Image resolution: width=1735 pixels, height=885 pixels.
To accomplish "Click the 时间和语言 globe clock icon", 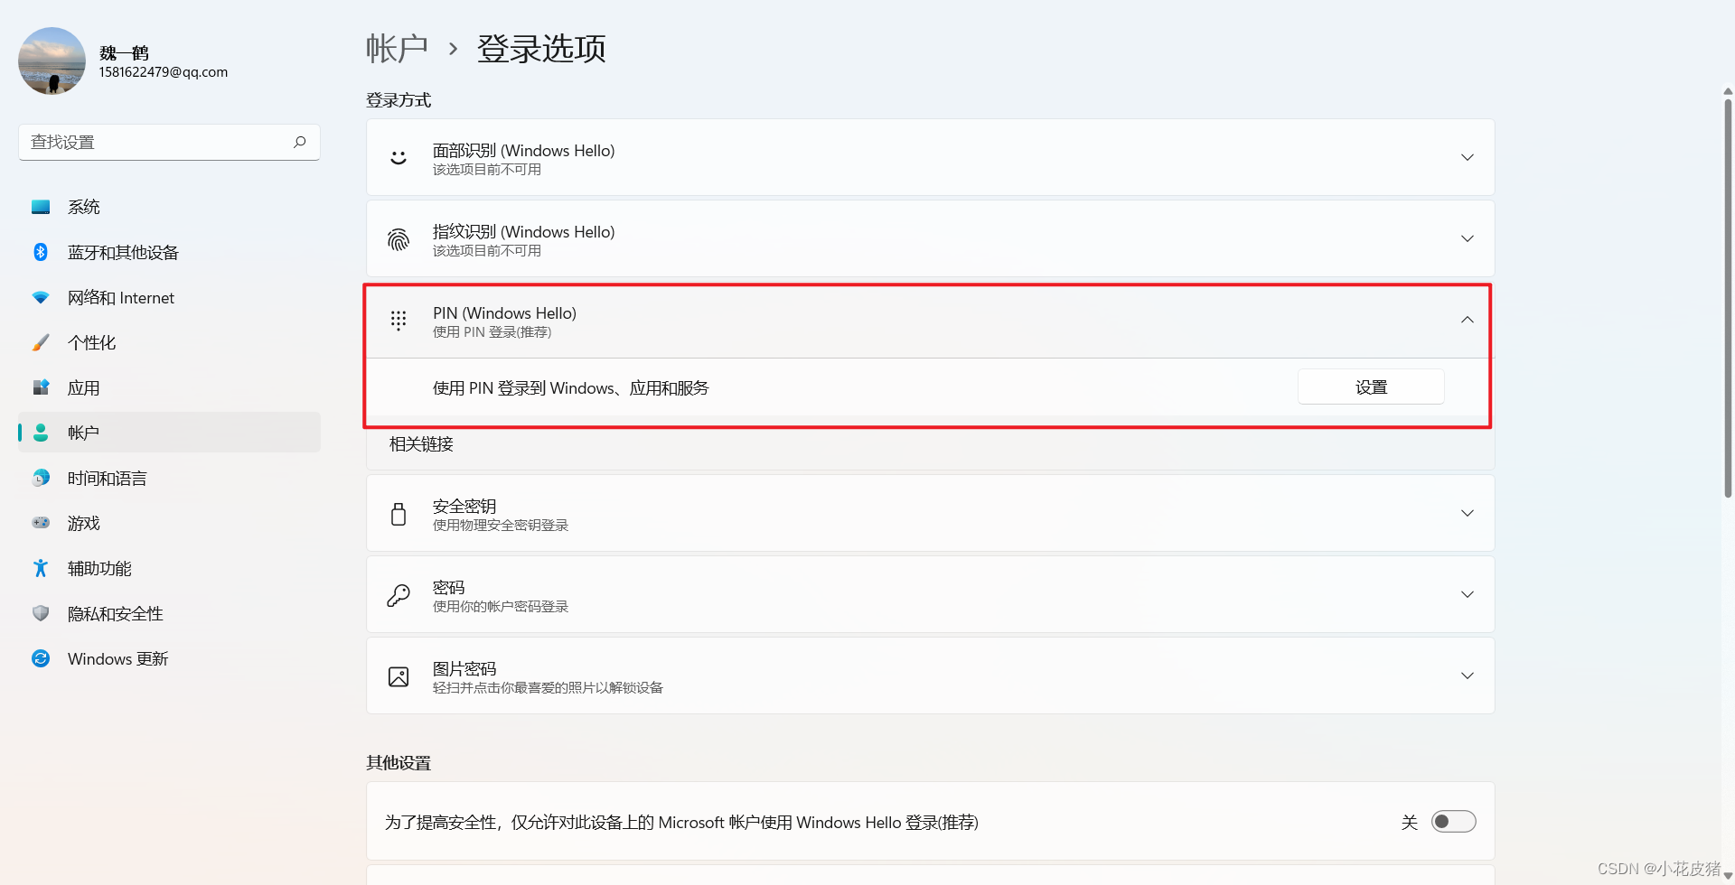I will [x=41, y=478].
